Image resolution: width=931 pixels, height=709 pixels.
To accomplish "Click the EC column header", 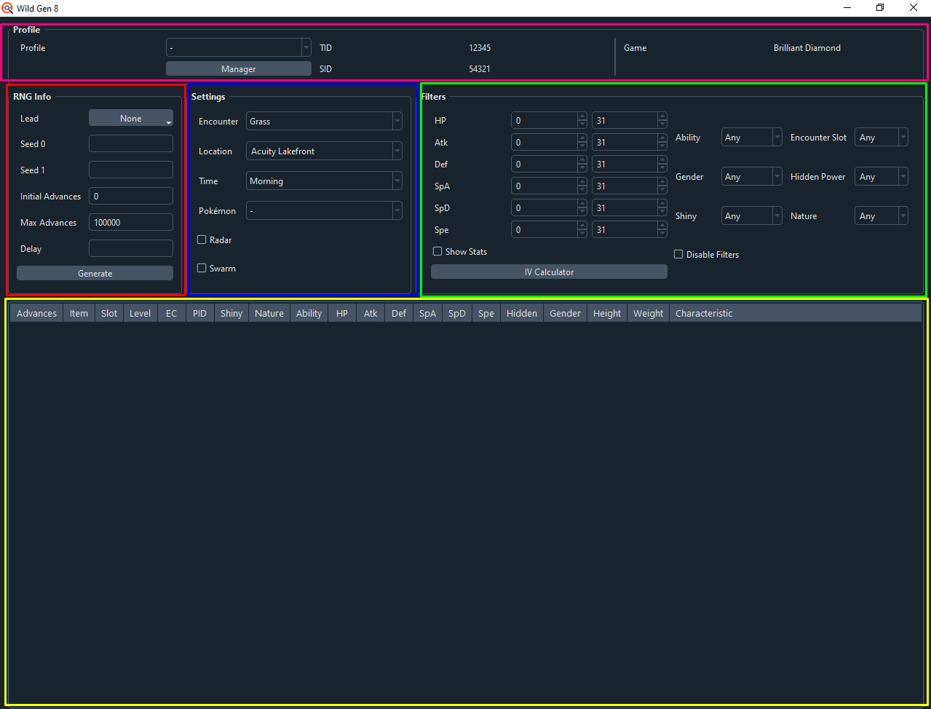I will tap(172, 314).
